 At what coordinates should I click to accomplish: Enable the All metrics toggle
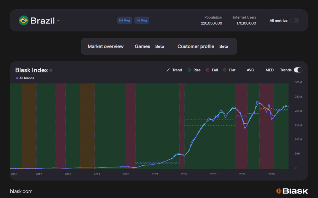point(294,20)
